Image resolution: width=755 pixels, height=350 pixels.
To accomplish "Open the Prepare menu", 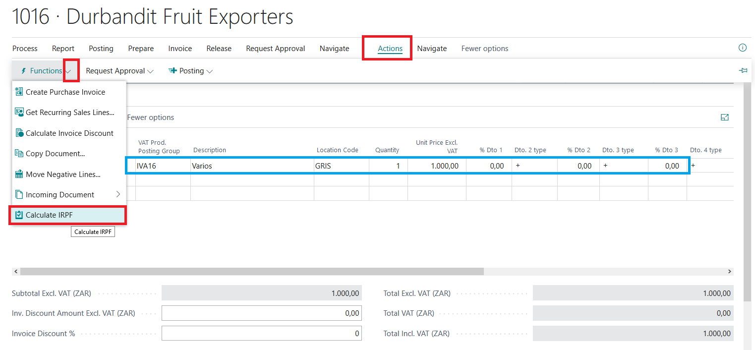I will (x=141, y=49).
